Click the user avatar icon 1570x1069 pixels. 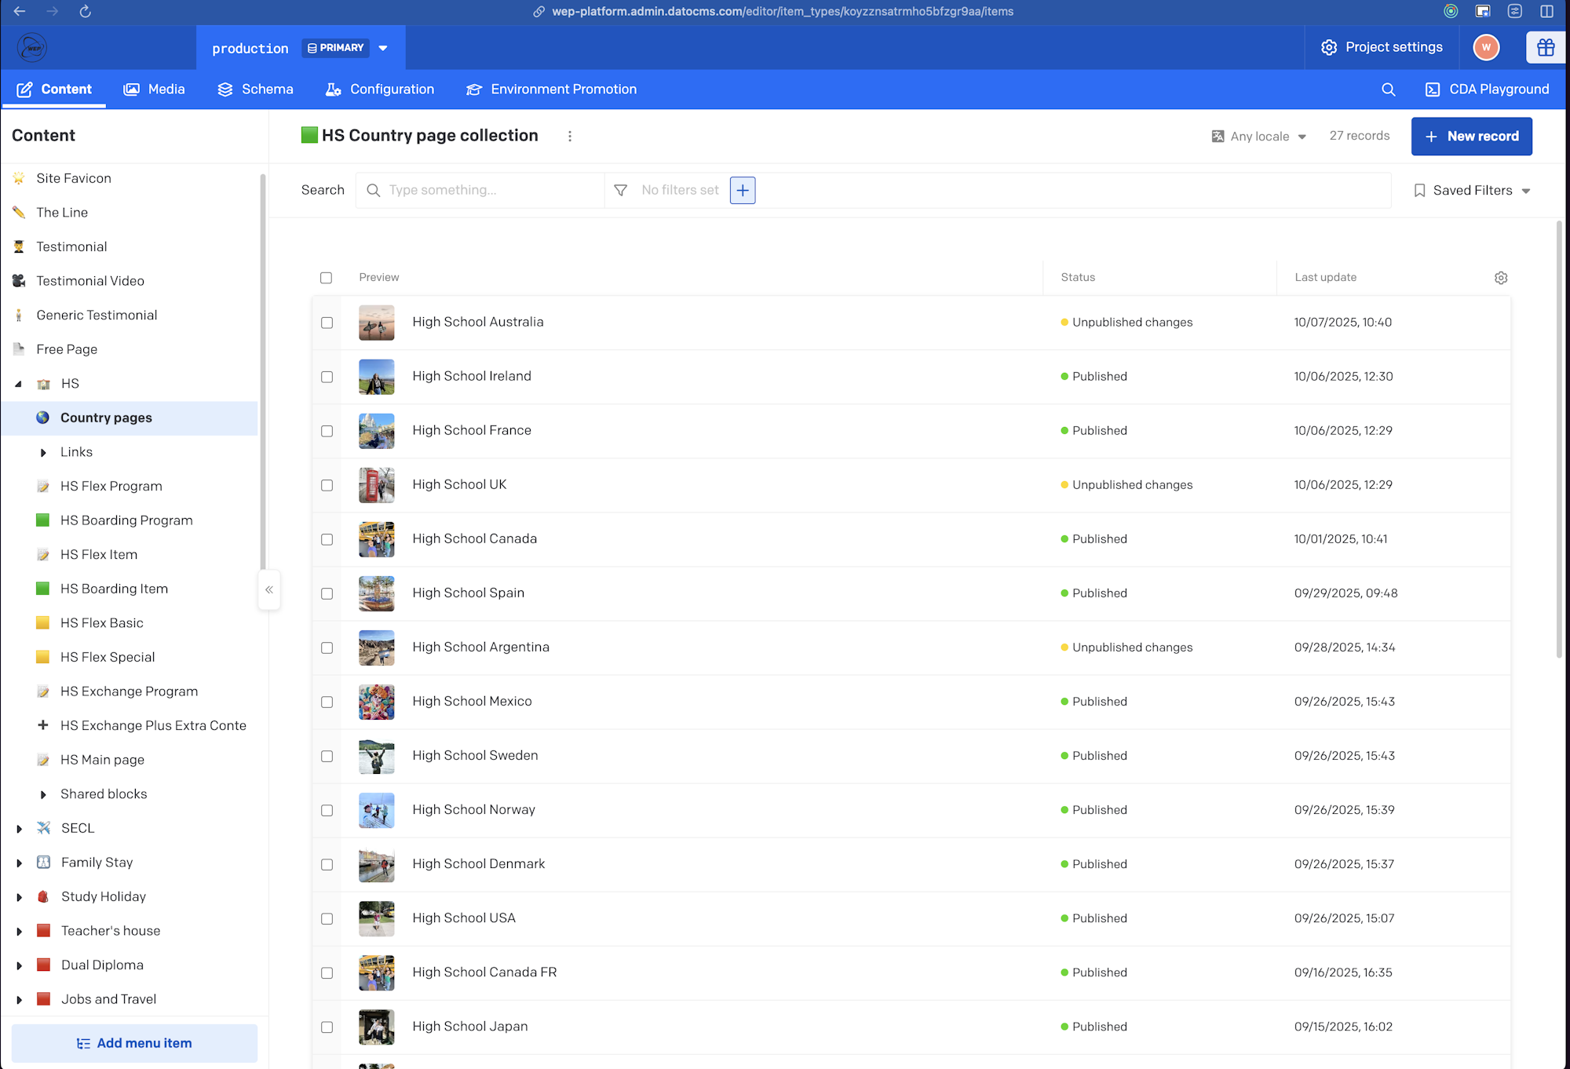1485,47
